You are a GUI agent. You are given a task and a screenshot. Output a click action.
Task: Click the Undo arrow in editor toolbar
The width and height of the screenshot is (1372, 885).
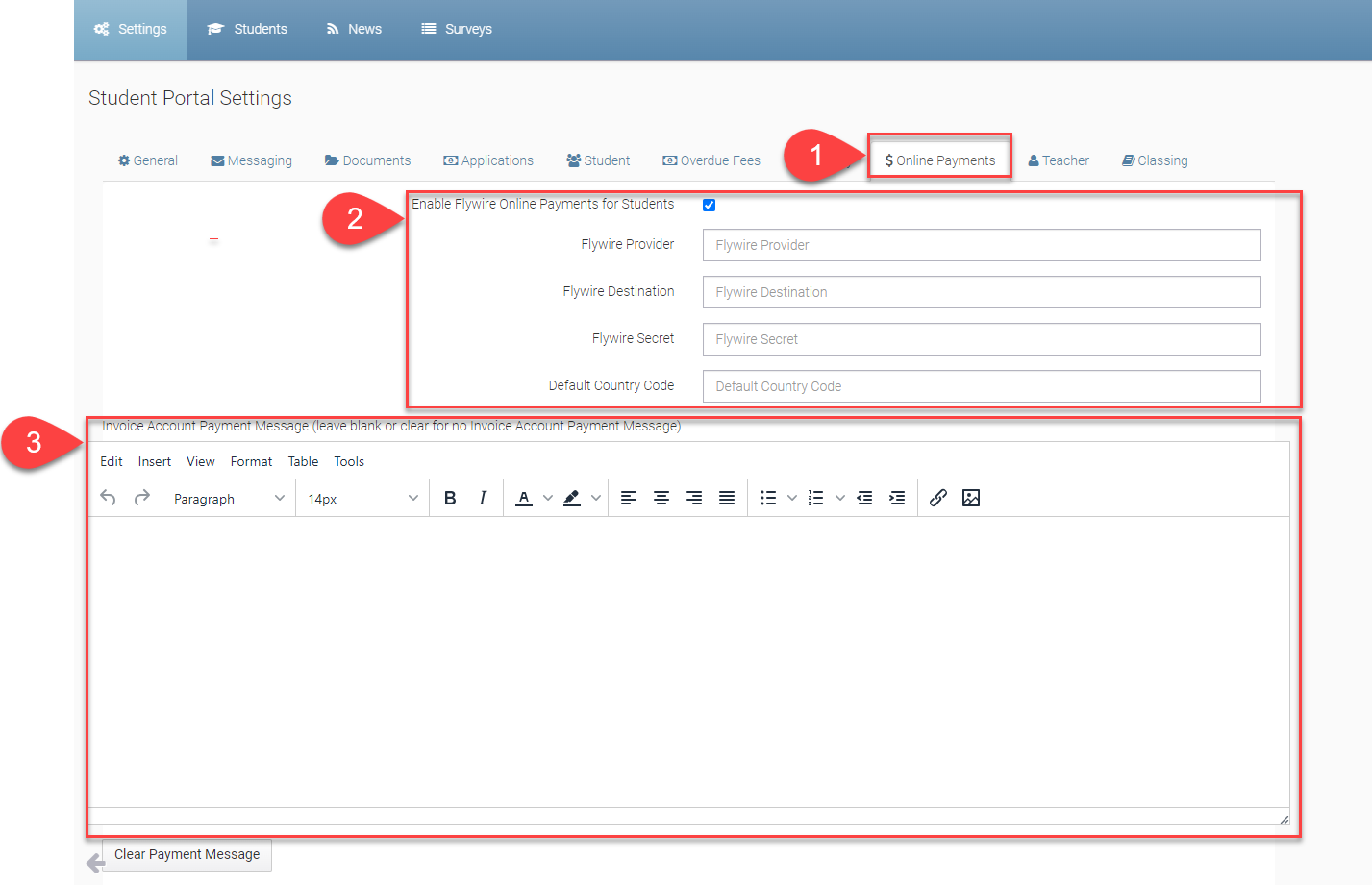(108, 498)
